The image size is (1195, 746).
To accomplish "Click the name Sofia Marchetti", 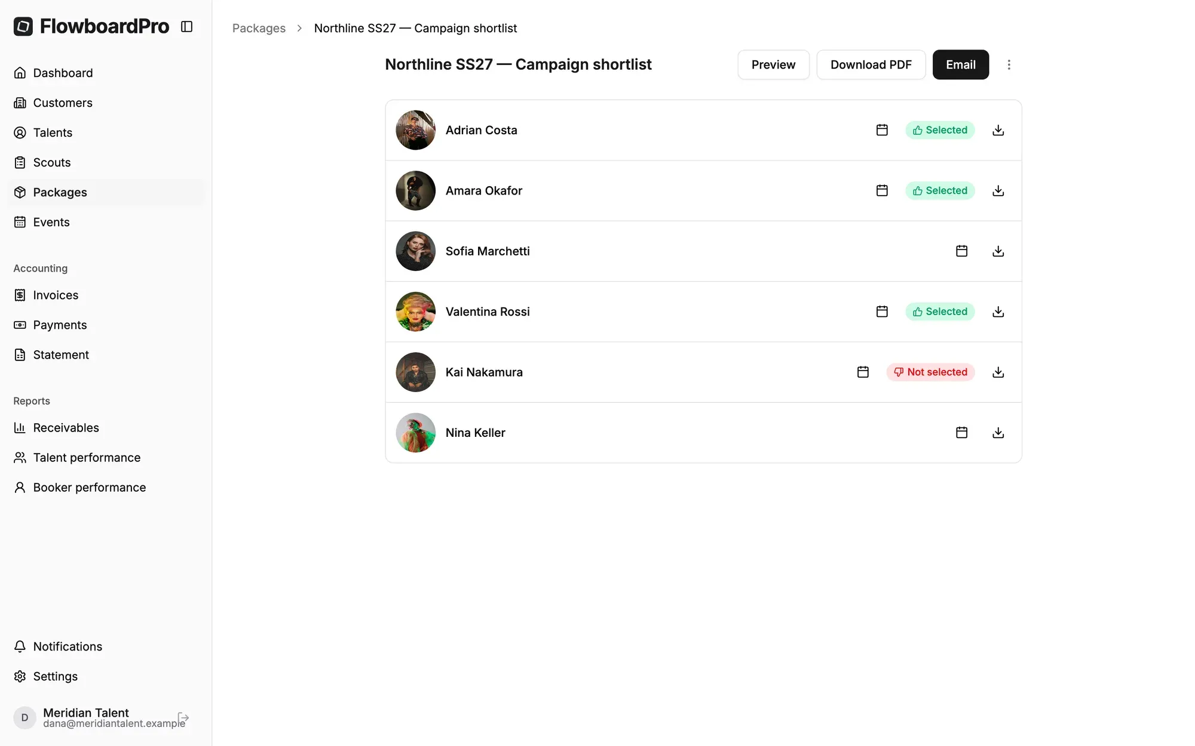I will point(488,251).
